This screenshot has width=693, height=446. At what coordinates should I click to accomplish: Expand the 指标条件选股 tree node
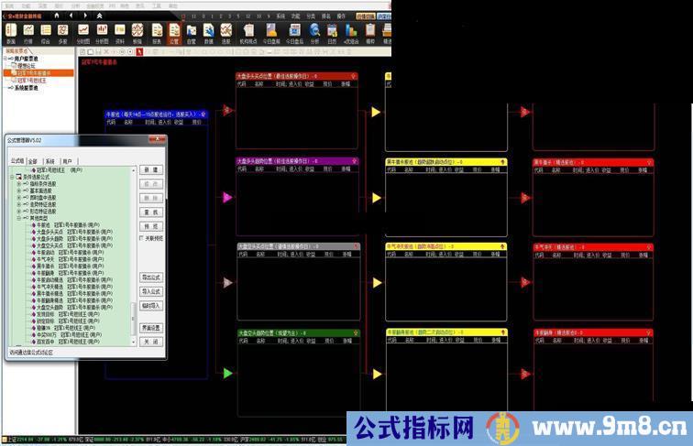click(x=19, y=184)
